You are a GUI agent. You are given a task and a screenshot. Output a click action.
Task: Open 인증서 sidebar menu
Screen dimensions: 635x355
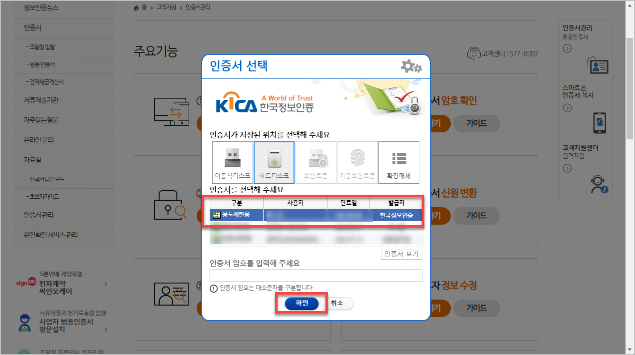(32, 28)
